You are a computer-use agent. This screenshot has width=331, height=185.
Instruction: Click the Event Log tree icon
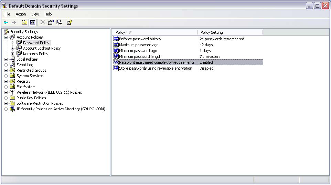click(x=12, y=65)
